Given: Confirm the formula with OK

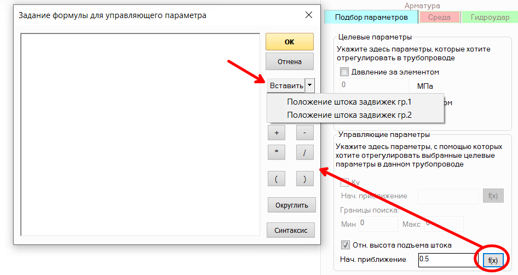Looking at the screenshot, I should click(x=289, y=42).
